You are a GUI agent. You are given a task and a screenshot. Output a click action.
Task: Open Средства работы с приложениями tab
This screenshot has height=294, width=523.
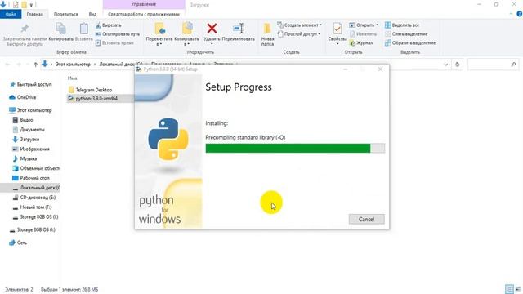coord(144,14)
